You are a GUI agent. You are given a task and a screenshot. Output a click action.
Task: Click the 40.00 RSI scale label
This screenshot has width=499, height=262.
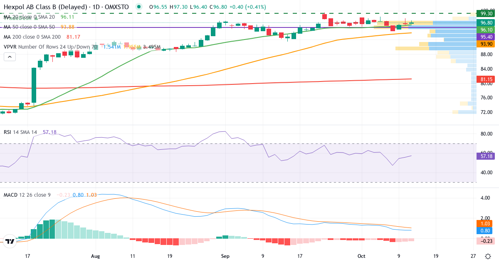click(x=487, y=172)
